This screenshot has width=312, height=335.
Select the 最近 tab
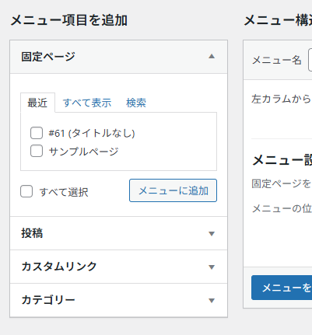37,103
